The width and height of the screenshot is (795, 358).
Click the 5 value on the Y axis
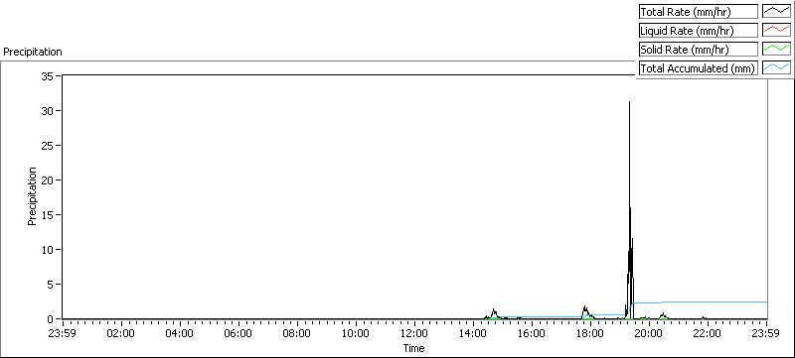point(52,285)
